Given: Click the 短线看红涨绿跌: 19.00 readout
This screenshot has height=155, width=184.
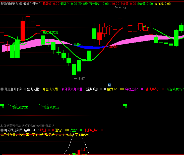Looking at the screenshot, I should 93,4.
